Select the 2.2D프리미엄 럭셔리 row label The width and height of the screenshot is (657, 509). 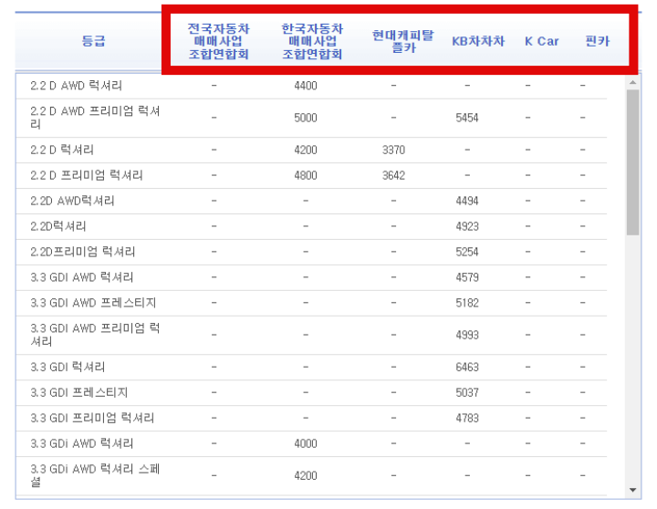point(82,252)
